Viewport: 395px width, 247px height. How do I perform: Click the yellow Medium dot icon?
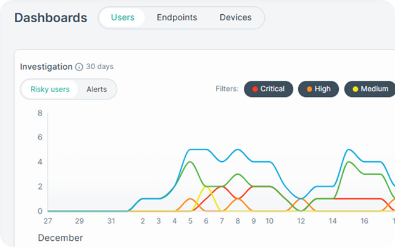(355, 89)
